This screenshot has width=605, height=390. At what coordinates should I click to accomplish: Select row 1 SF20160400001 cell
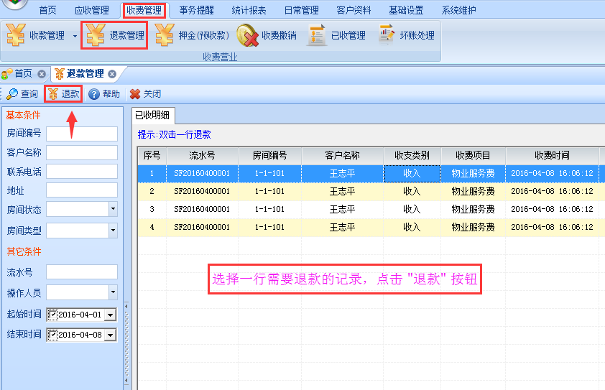pyautogui.click(x=202, y=173)
